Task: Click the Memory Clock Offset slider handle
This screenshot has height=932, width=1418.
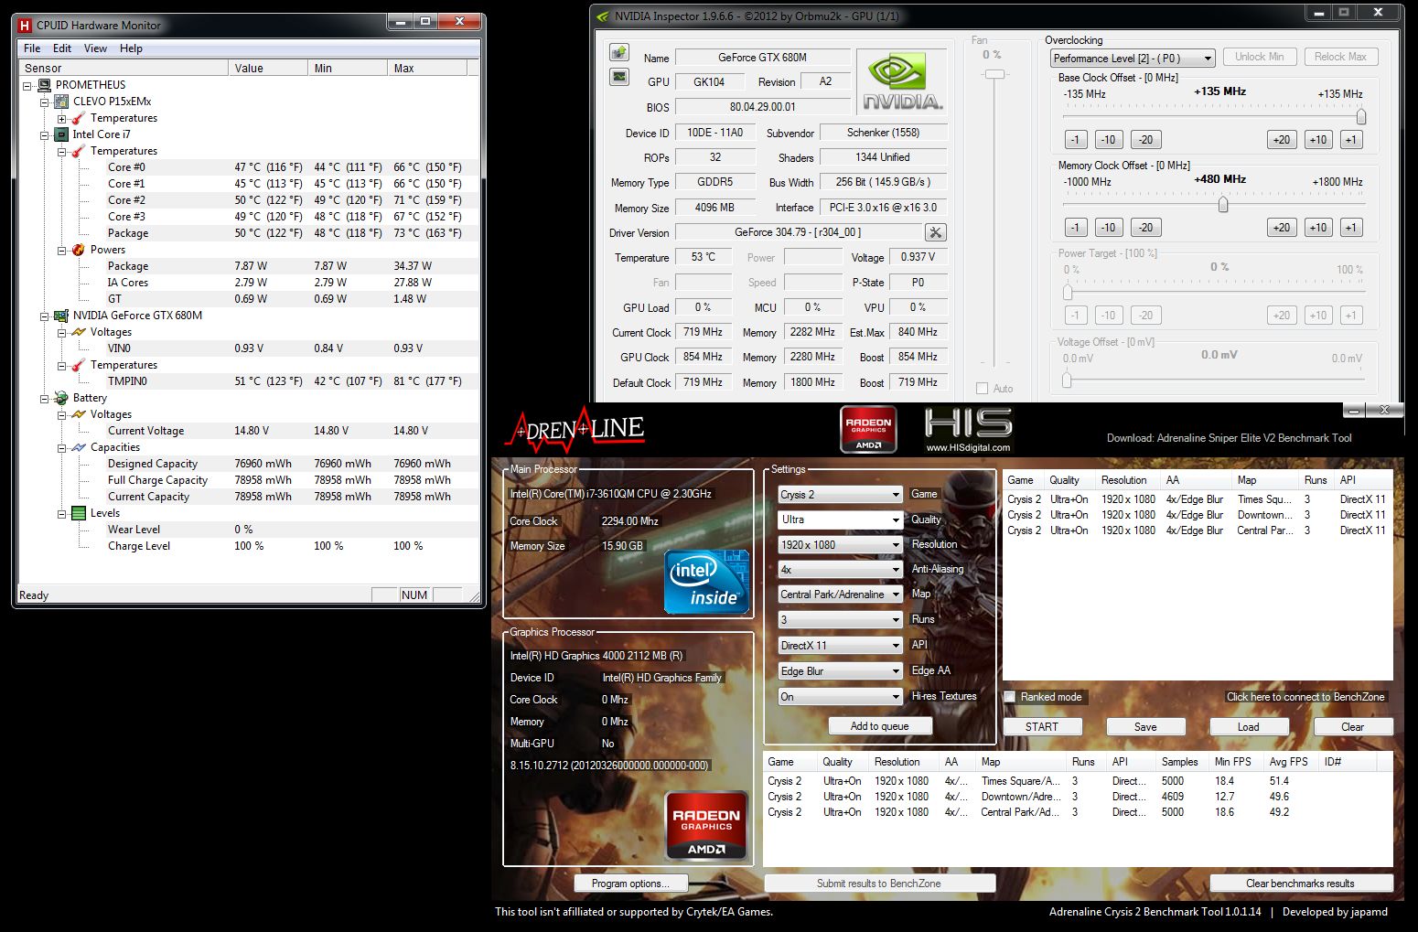Action: coord(1223,205)
